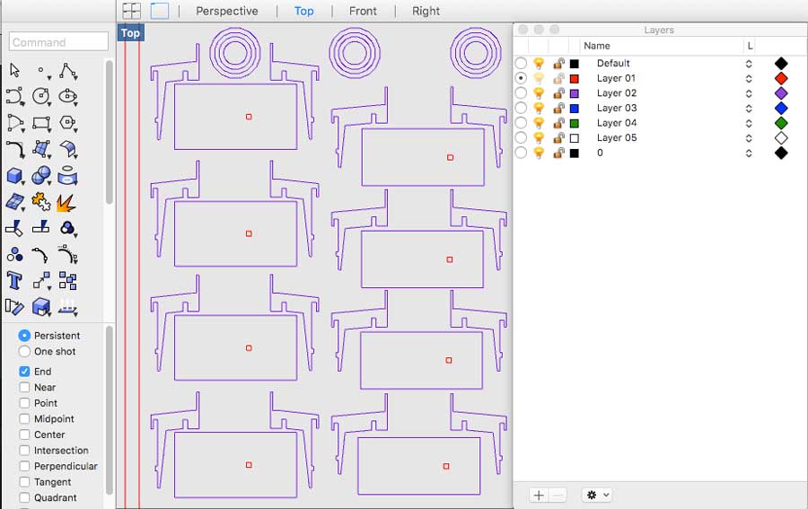Click the red color swatch of Layer 01
The image size is (808, 509).
coord(575,79)
